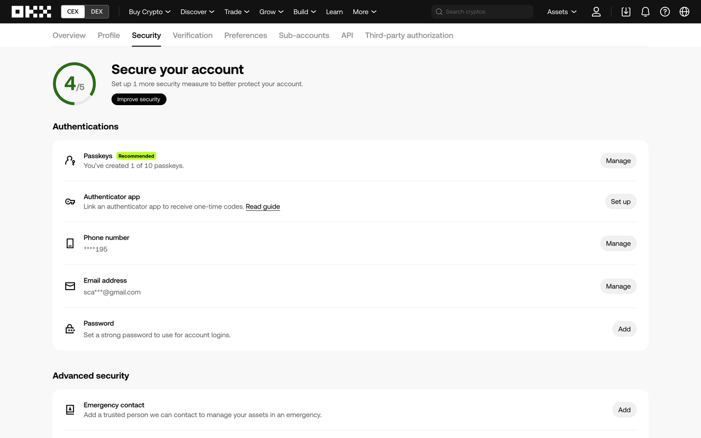Expand the Build menu
Viewport: 701px width, 438px height.
(x=304, y=11)
